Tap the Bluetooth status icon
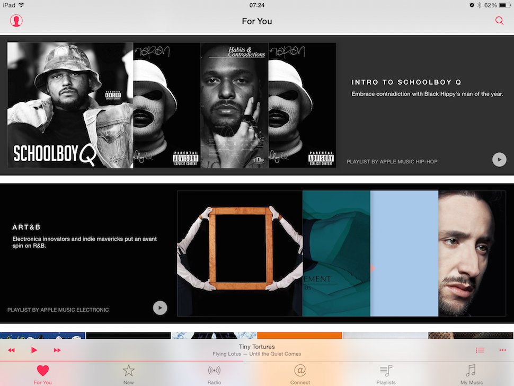The height and width of the screenshot is (386, 514). (479, 5)
